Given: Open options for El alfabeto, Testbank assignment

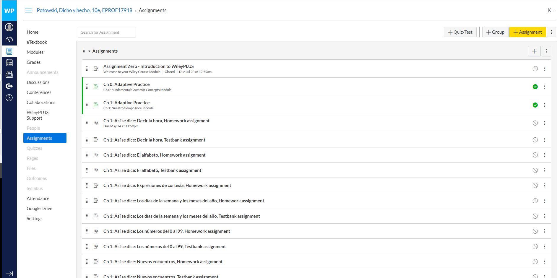Looking at the screenshot, I should click(x=544, y=170).
